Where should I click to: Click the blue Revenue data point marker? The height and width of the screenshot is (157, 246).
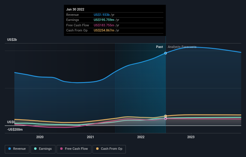165,53
